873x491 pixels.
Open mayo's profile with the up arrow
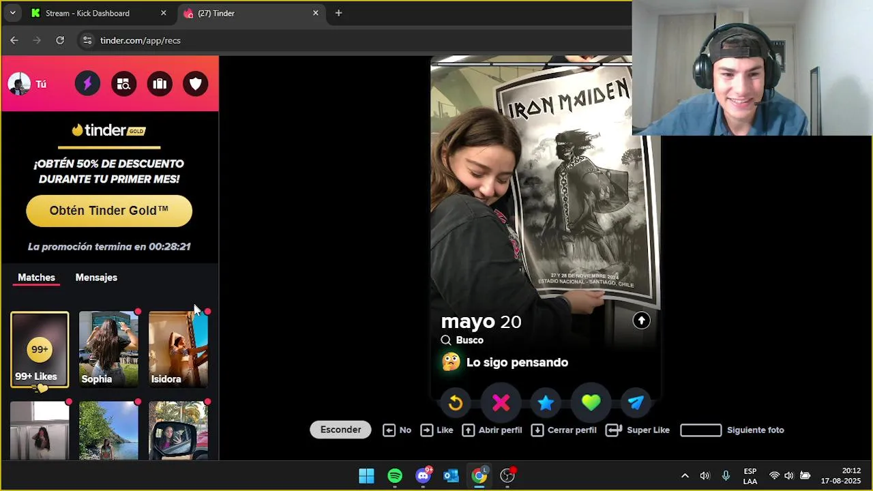pyautogui.click(x=641, y=321)
